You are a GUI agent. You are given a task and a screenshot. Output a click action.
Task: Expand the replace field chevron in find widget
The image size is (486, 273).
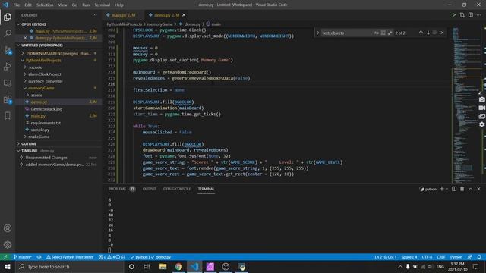(x=317, y=33)
